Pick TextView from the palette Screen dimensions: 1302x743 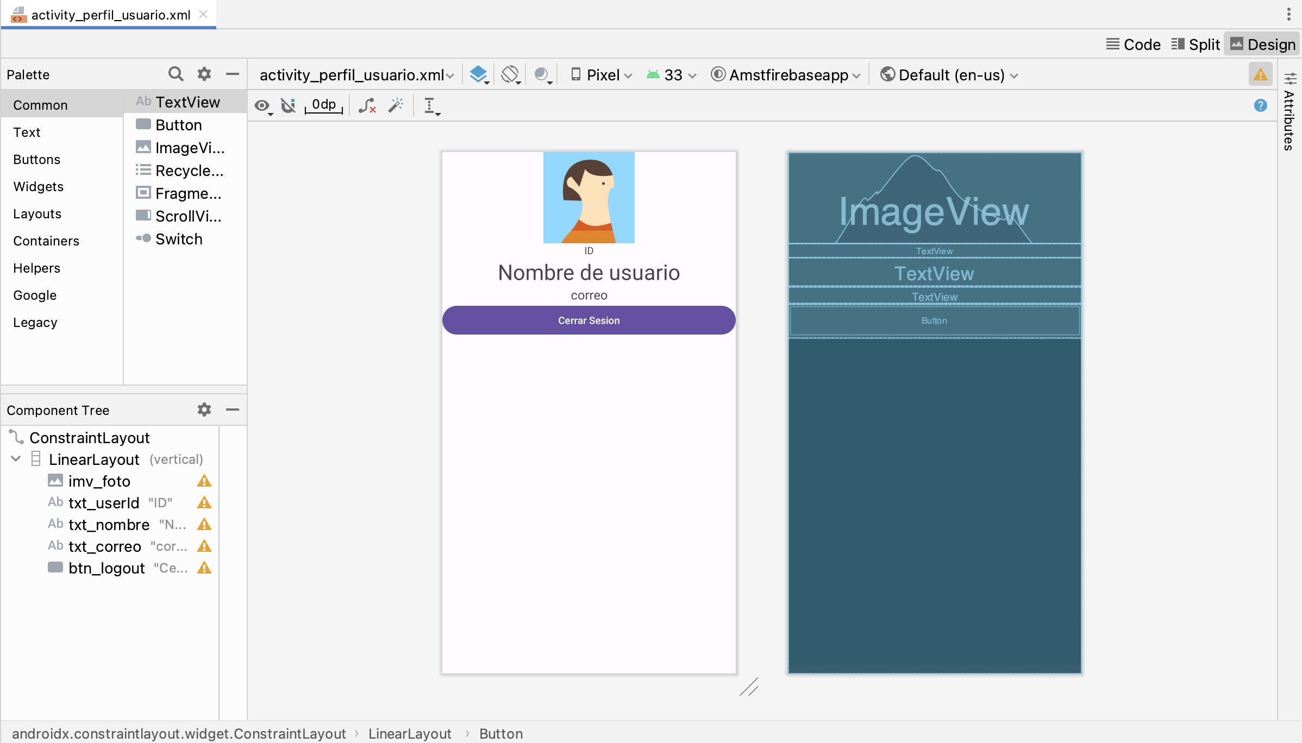click(185, 102)
